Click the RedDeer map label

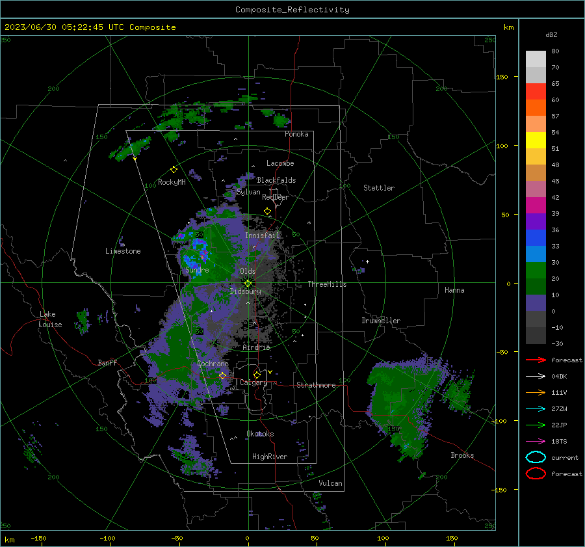[x=276, y=197]
